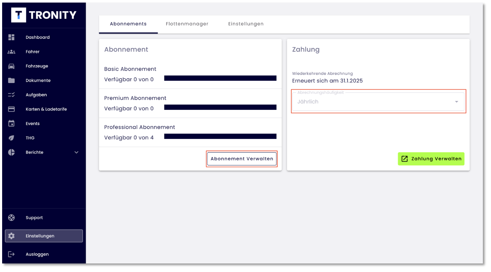Image resolution: width=491 pixels, height=272 pixels.
Task: Open Events via the calendar icon
Action: (x=12, y=124)
